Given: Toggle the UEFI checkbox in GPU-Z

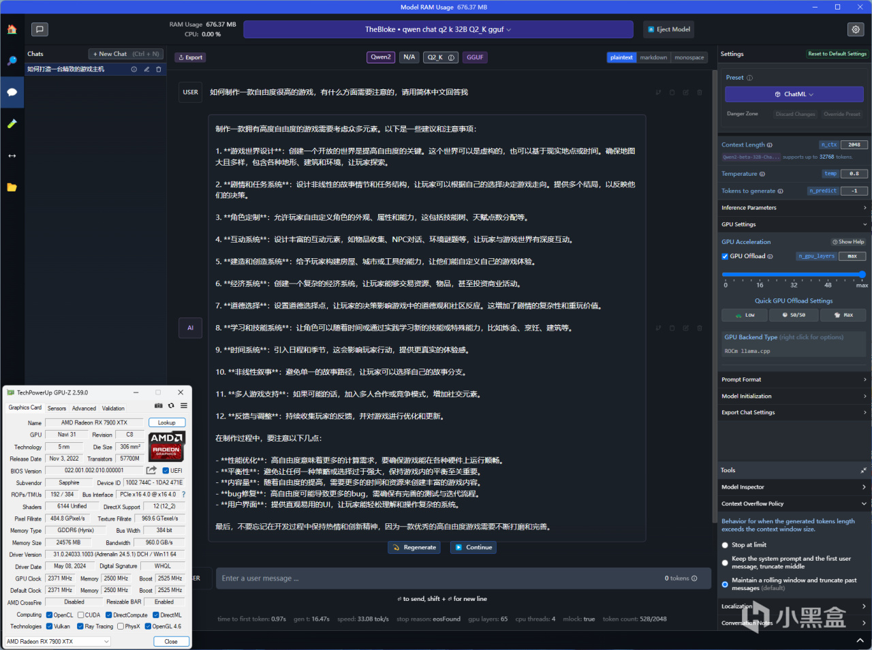Looking at the screenshot, I should pos(166,471).
